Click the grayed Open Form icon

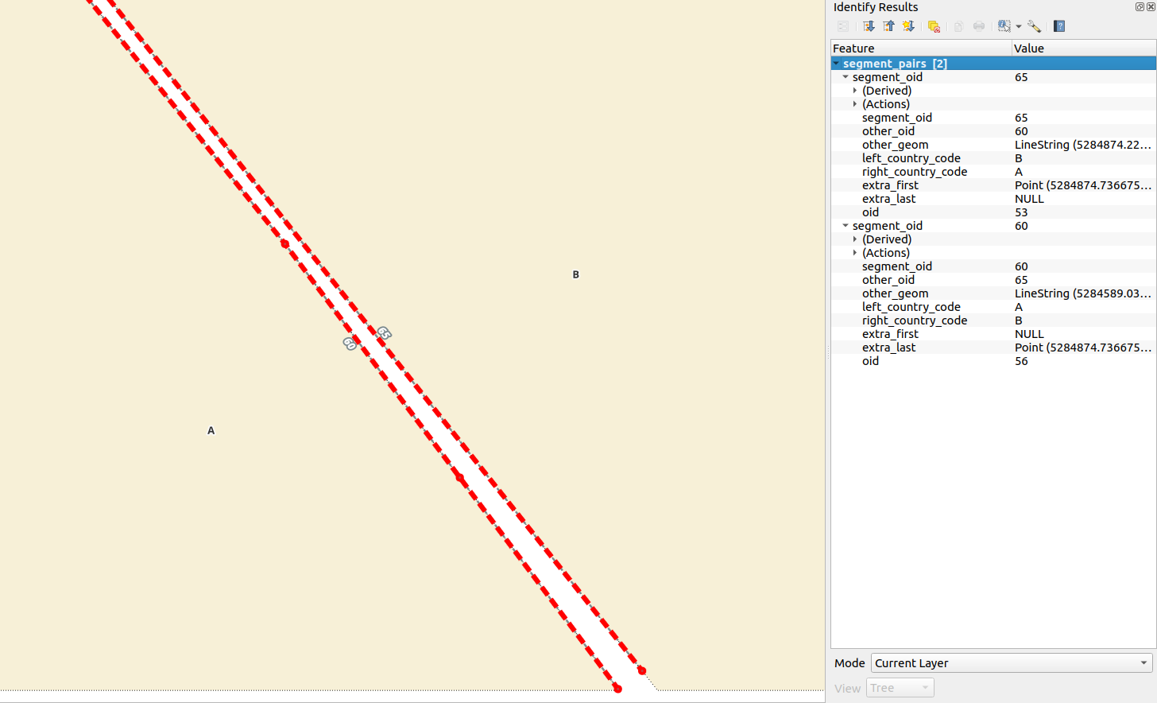pyautogui.click(x=843, y=26)
